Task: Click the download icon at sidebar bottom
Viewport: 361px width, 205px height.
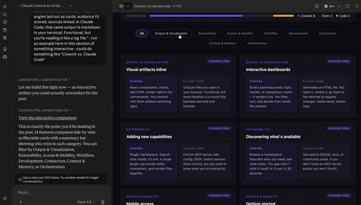Action: click(5, 198)
